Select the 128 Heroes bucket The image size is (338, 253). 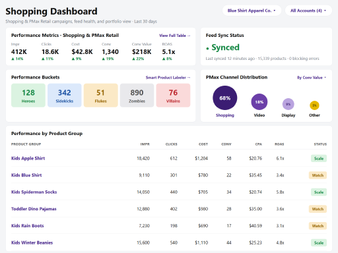pyautogui.click(x=28, y=96)
